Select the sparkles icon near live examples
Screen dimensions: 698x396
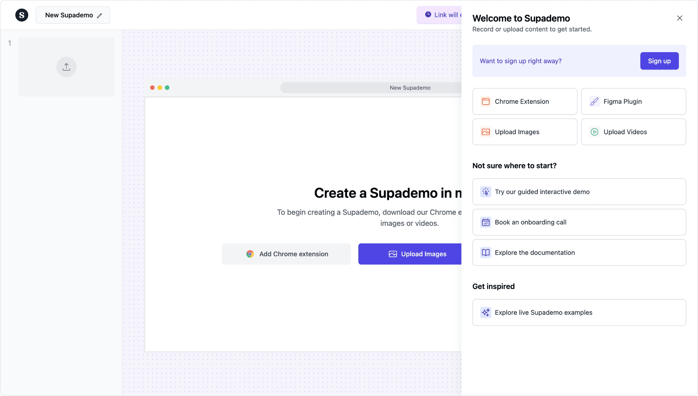coord(486,312)
